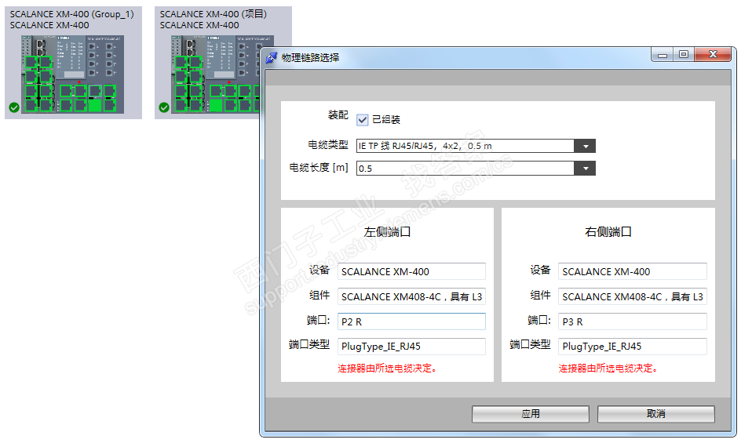Click the 电缆类型 label
Image resolution: width=741 pixels, height=443 pixels.
tap(328, 145)
